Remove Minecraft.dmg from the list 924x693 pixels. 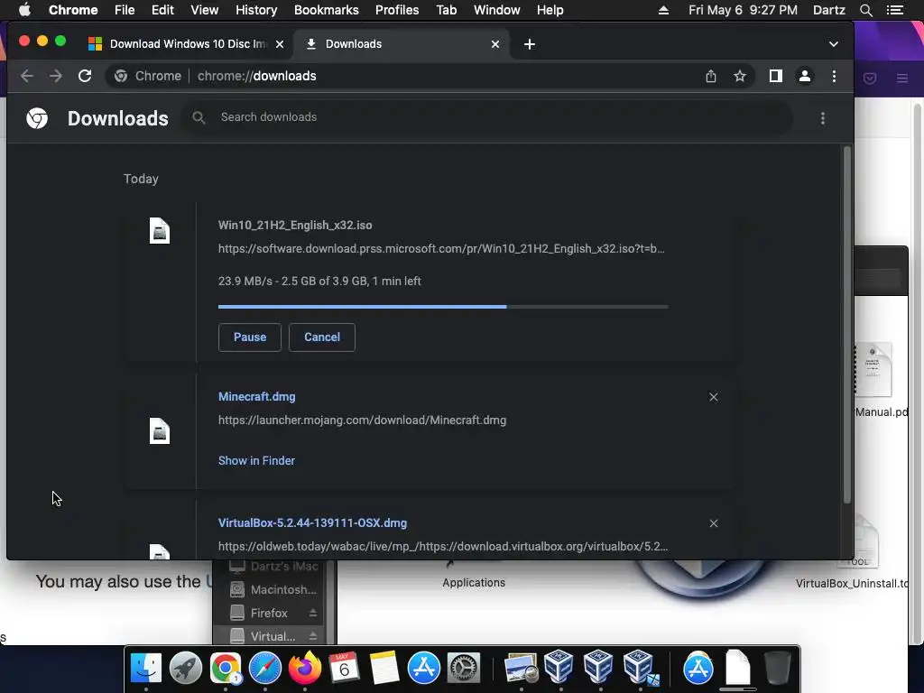pos(714,397)
